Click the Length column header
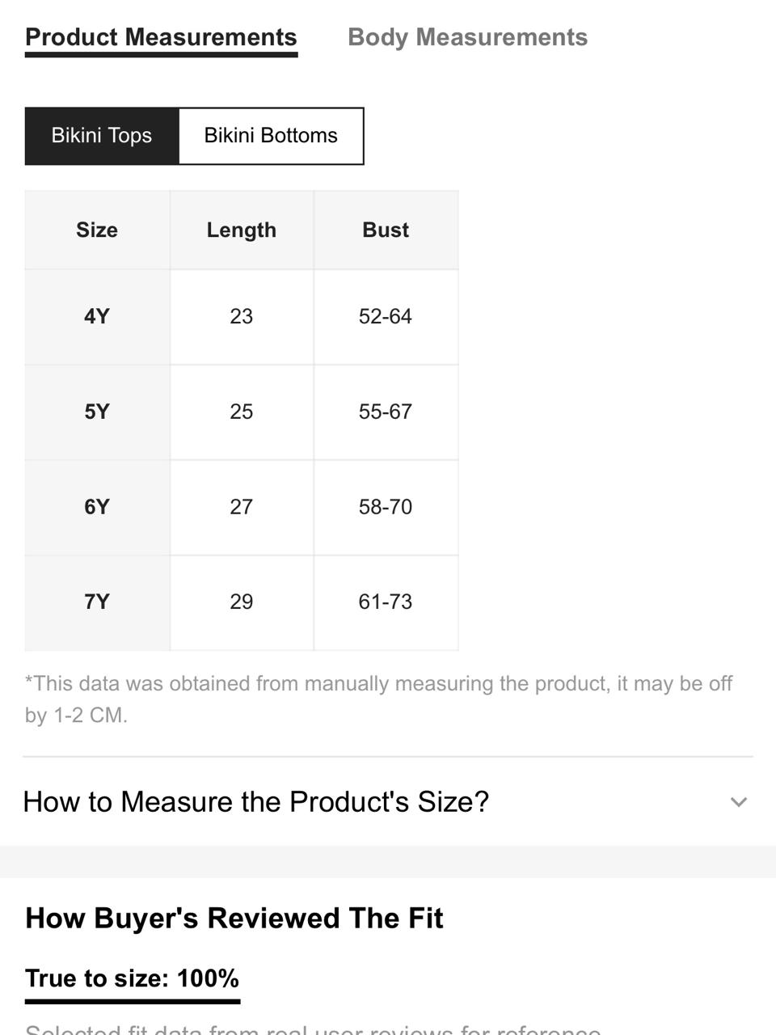The height and width of the screenshot is (1035, 776). click(242, 230)
